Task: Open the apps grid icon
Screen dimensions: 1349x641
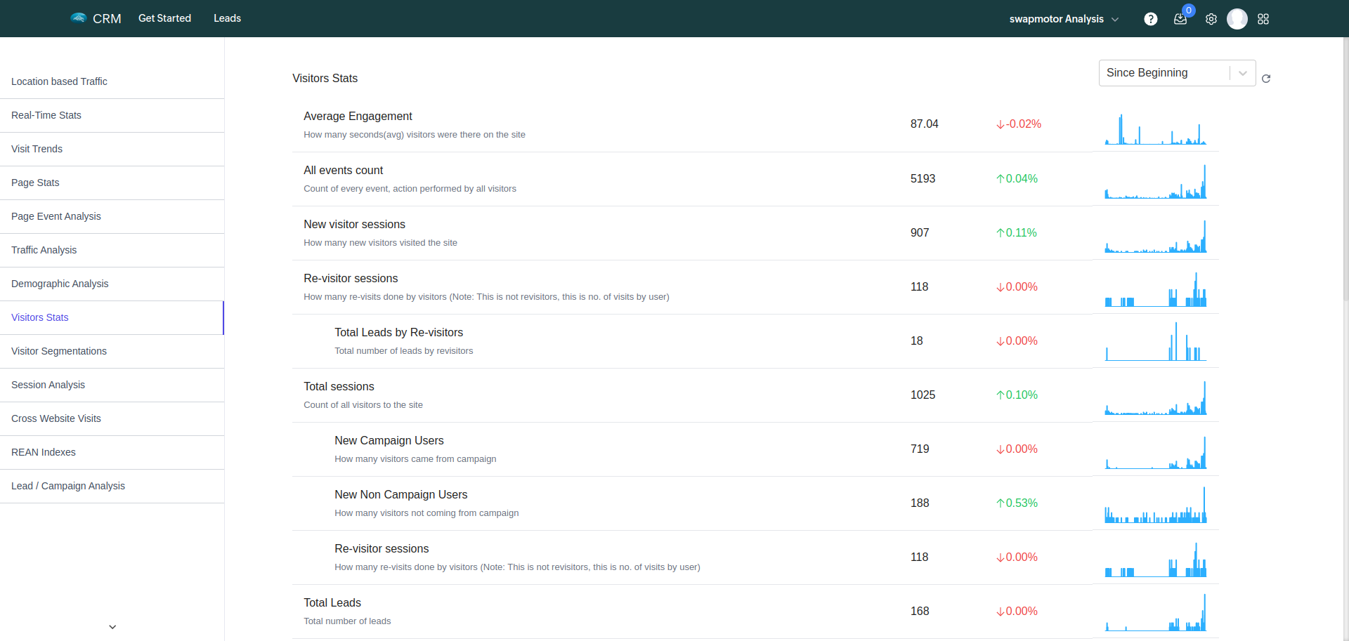Action: pos(1263,19)
